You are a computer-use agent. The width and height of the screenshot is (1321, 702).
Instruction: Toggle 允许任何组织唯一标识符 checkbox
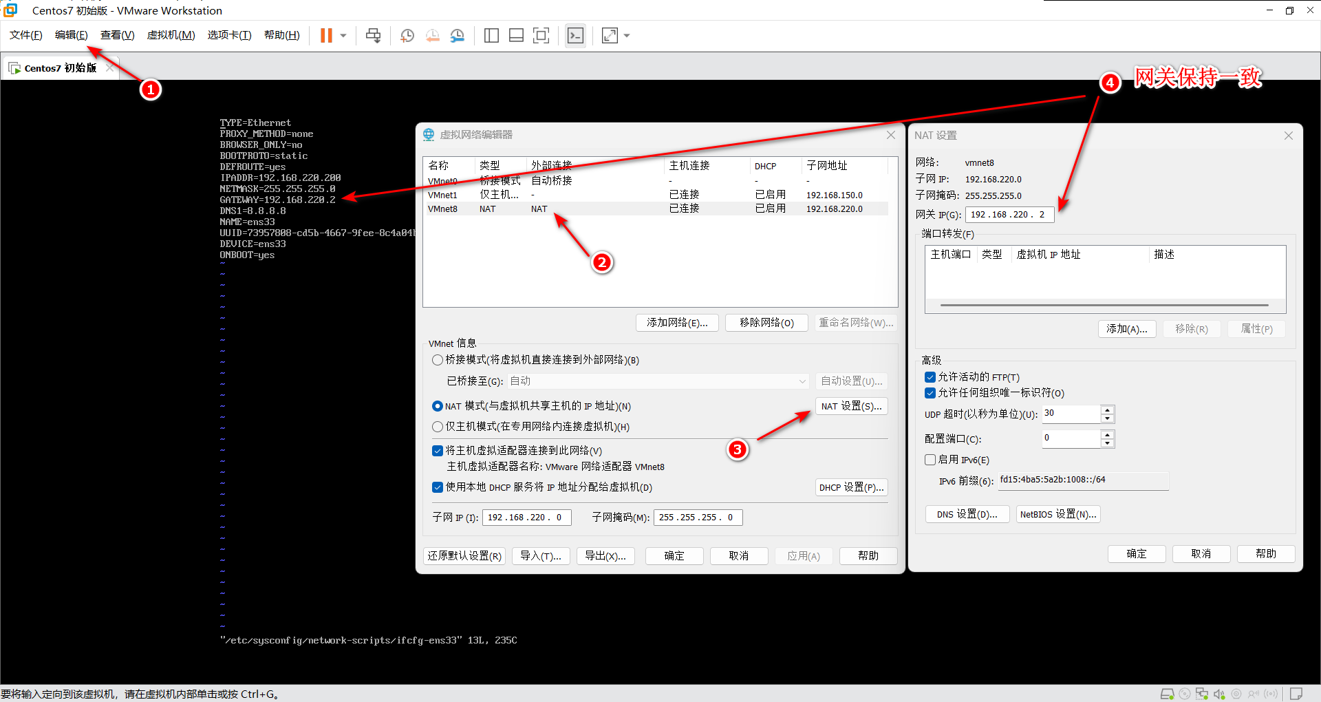click(x=930, y=393)
